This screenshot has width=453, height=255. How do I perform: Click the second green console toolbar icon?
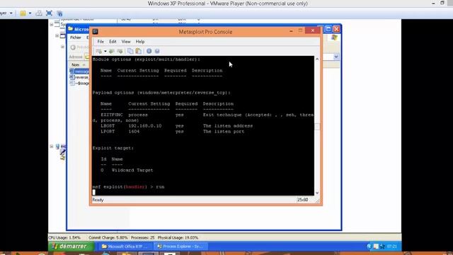pyautogui.click(x=112, y=51)
